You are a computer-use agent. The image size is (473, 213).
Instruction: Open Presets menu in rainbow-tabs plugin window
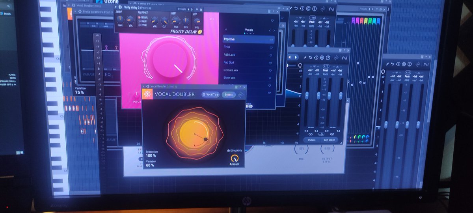tap(363, 9)
